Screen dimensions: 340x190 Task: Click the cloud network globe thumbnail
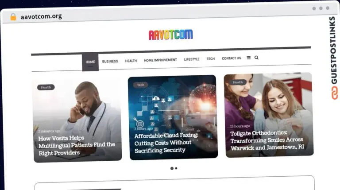point(173,117)
